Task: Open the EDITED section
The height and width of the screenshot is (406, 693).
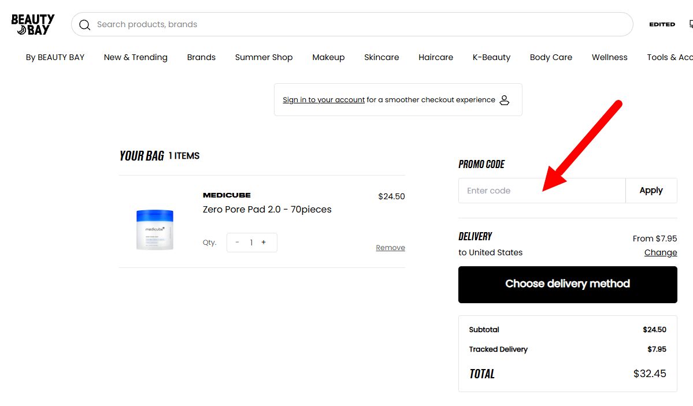Action: 662,24
